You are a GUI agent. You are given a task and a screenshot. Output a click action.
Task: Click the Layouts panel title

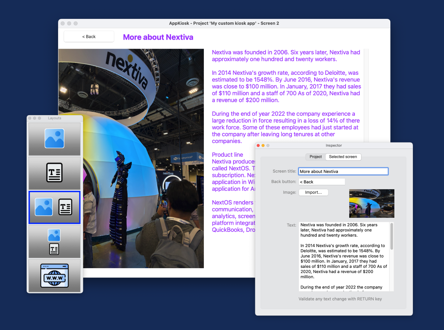(x=55, y=118)
